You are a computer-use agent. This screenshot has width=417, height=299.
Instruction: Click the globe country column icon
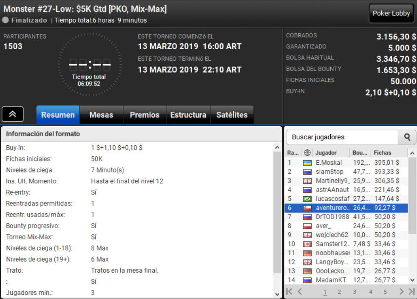tap(307, 152)
